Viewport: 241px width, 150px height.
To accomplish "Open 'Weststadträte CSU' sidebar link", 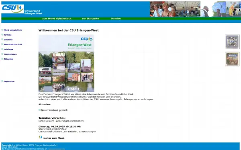I will tap(13, 44).
